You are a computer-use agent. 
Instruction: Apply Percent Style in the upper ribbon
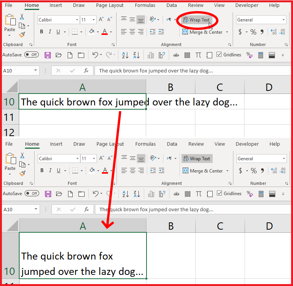coord(253,32)
